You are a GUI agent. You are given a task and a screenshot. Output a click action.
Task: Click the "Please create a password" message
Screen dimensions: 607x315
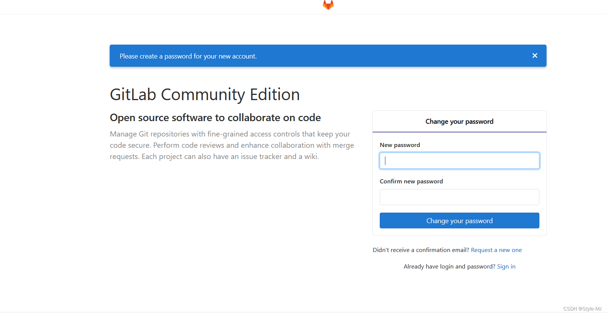click(x=188, y=56)
